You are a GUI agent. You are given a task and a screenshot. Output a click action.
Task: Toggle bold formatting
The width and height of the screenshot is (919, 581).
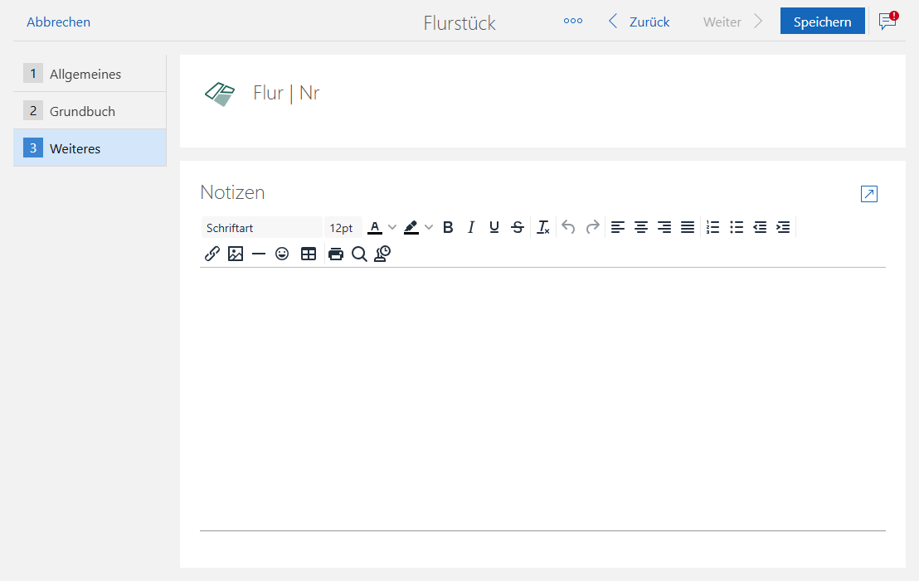coord(448,227)
